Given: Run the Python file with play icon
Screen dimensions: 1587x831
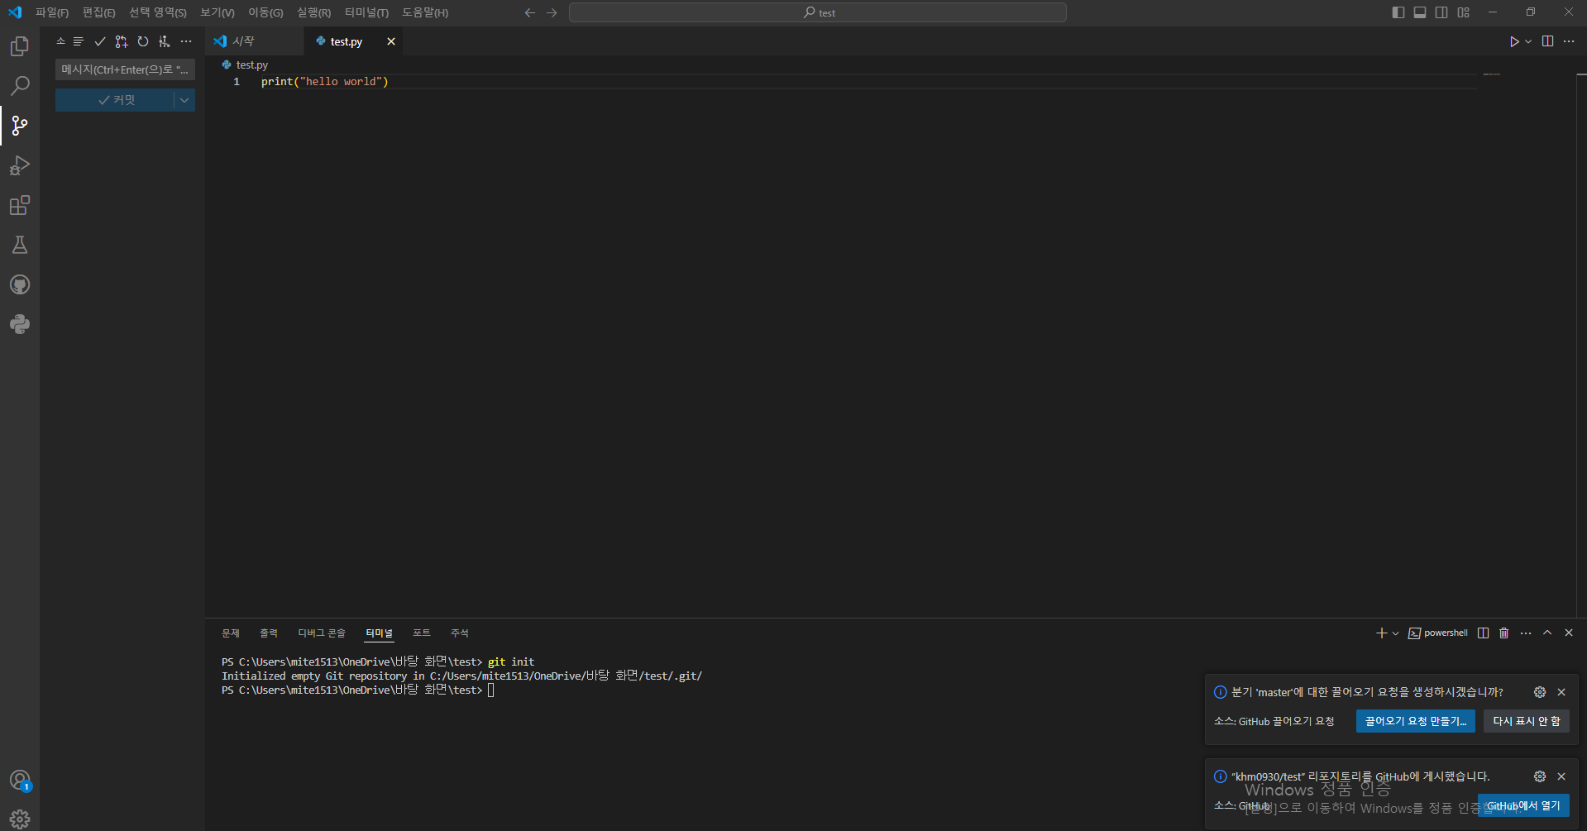Looking at the screenshot, I should click(x=1514, y=41).
